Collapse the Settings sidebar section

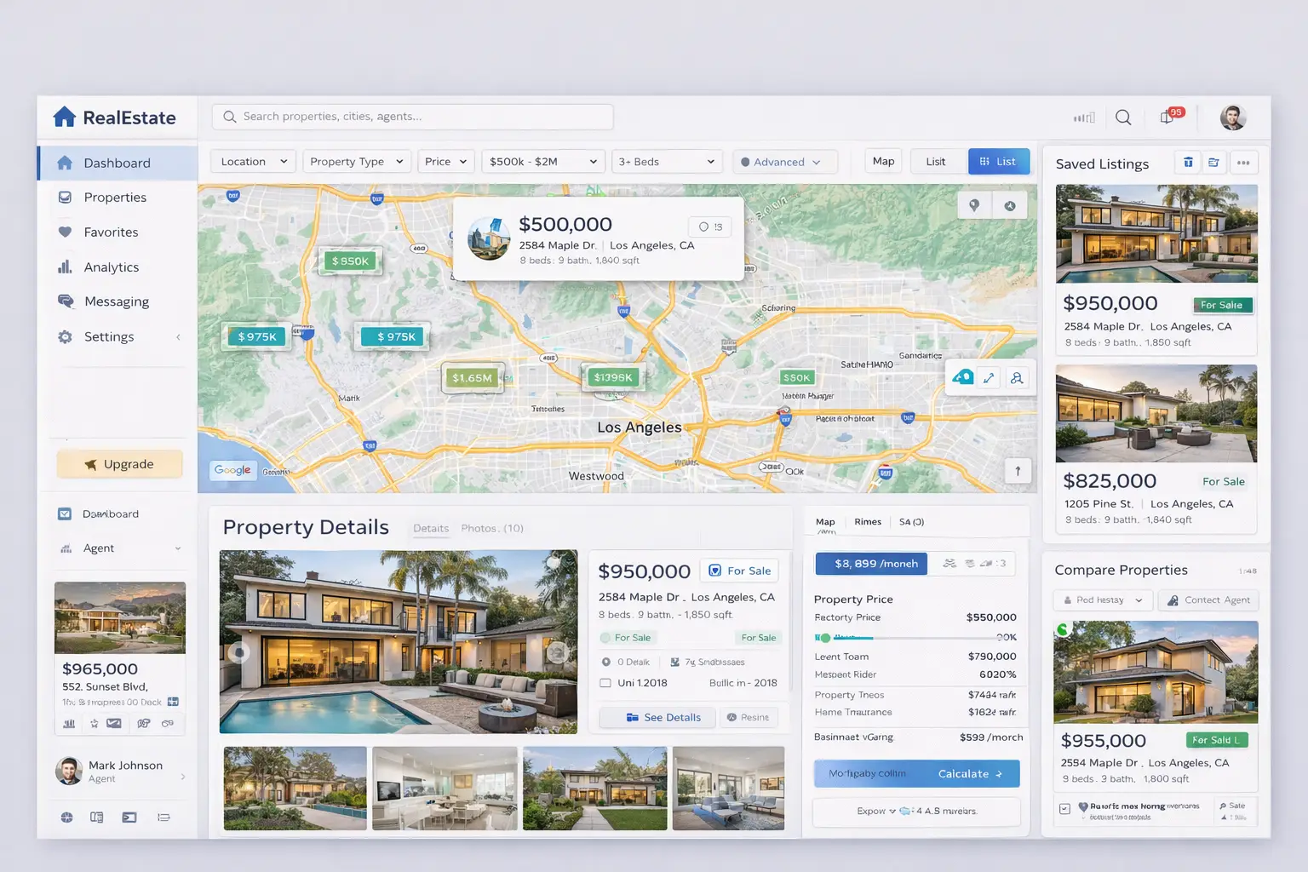[x=179, y=336]
